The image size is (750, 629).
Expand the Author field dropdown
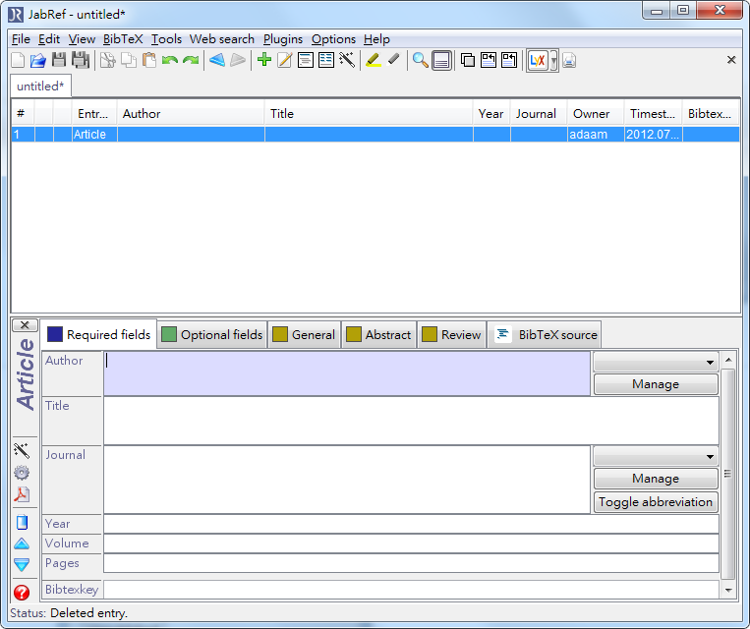coord(656,362)
